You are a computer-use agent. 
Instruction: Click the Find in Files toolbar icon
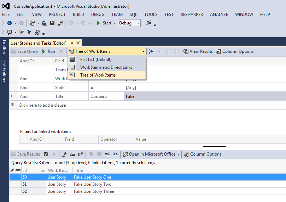148,23
